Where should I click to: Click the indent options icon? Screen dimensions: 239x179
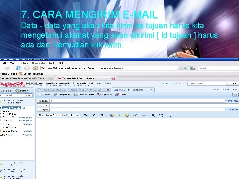pyautogui.click(x=169, y=115)
